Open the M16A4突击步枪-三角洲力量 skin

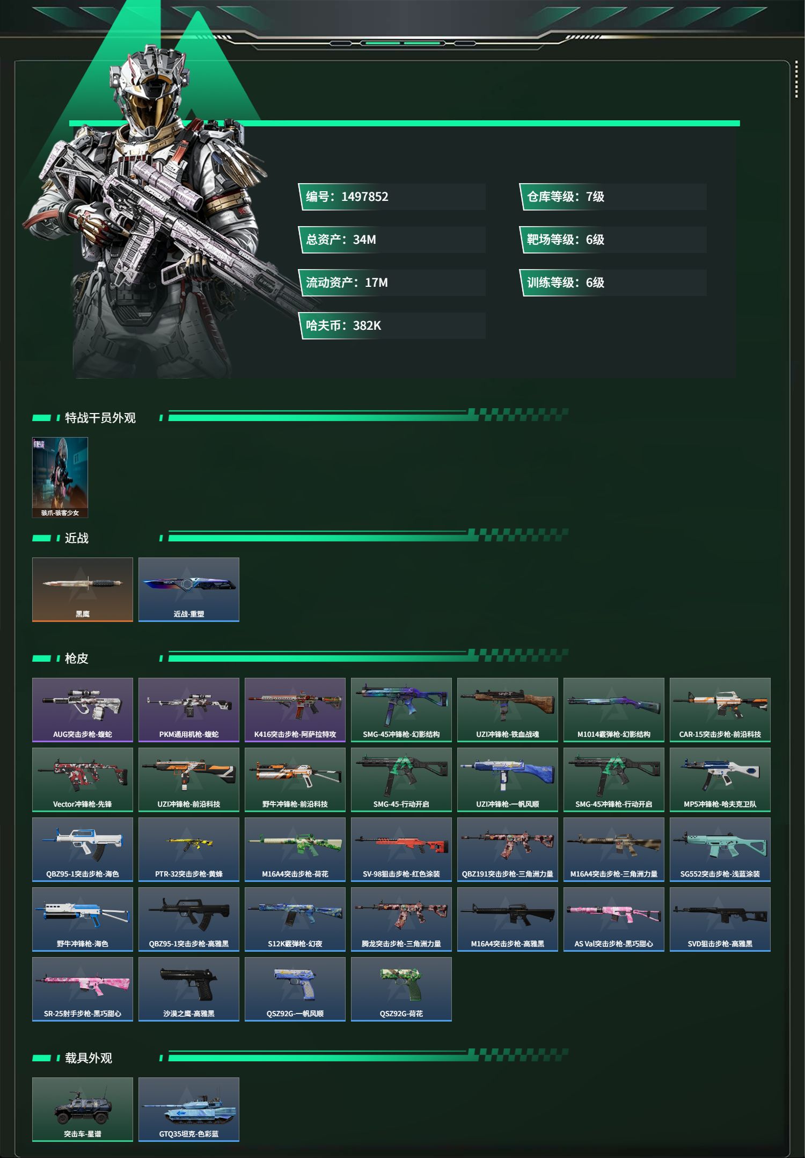(614, 849)
